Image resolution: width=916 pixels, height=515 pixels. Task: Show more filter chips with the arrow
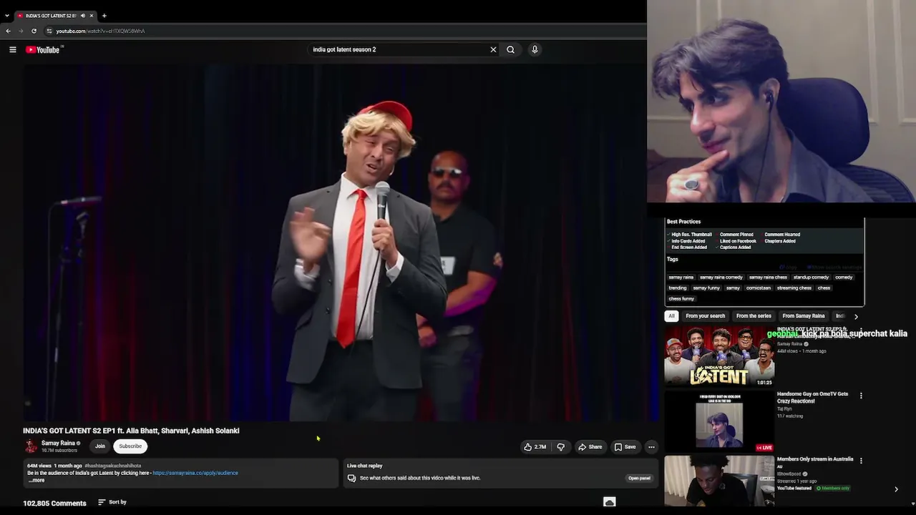tap(856, 316)
